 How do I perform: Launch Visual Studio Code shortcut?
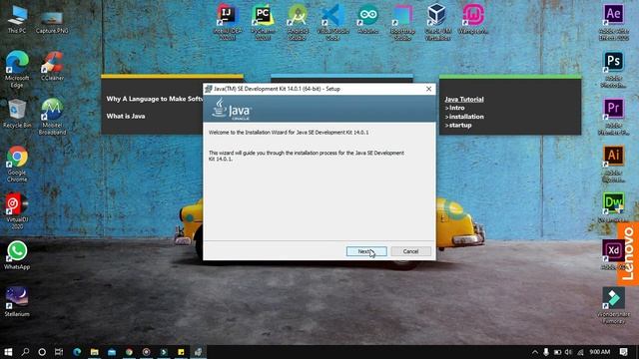[332, 22]
